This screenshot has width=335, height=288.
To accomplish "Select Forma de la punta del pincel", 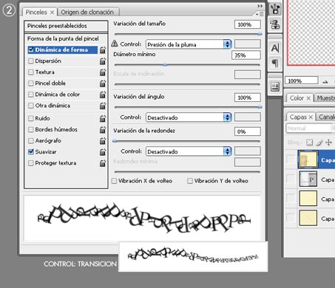I will 63,38.
